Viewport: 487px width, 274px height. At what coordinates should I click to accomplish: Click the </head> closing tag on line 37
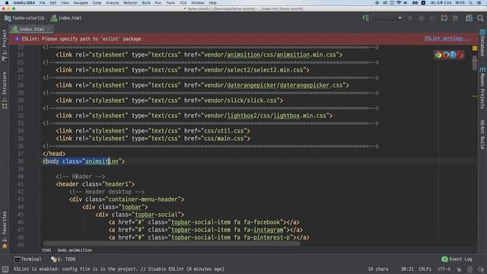coord(54,154)
